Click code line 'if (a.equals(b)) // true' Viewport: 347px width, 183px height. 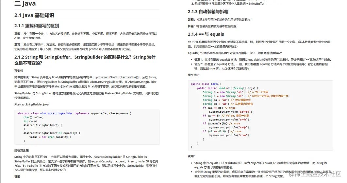tap(222, 123)
